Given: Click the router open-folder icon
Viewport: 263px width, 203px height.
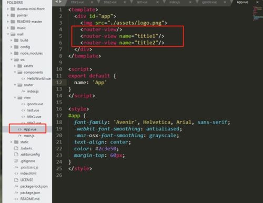Looking at the screenshot, I should (x=20, y=85).
